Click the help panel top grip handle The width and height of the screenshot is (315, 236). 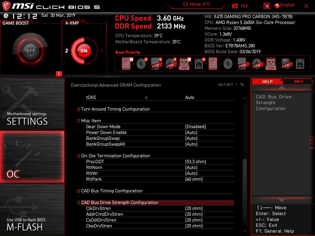pyautogui.click(x=282, y=87)
